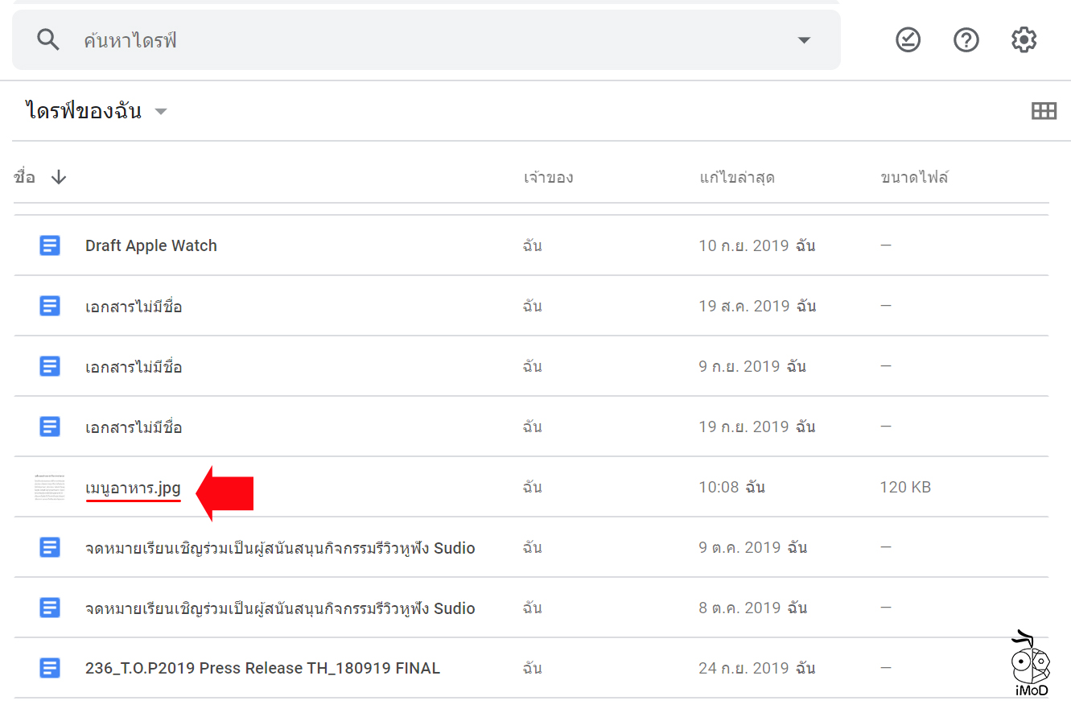Click the ขนาดไฟล์ column header
The width and height of the screenshot is (1071, 713).
914,178
